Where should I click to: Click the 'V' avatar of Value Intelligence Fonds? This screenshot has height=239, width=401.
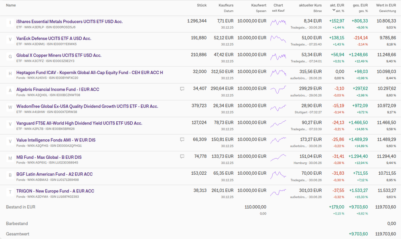[x=10, y=141]
